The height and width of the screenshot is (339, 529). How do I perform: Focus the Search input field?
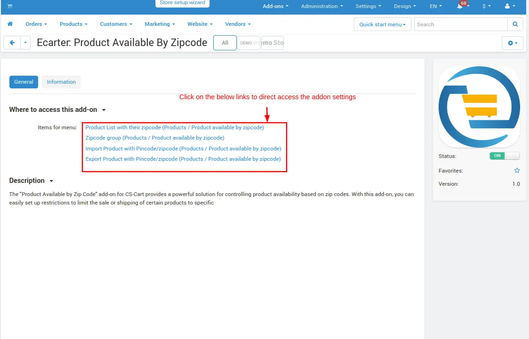click(461, 24)
